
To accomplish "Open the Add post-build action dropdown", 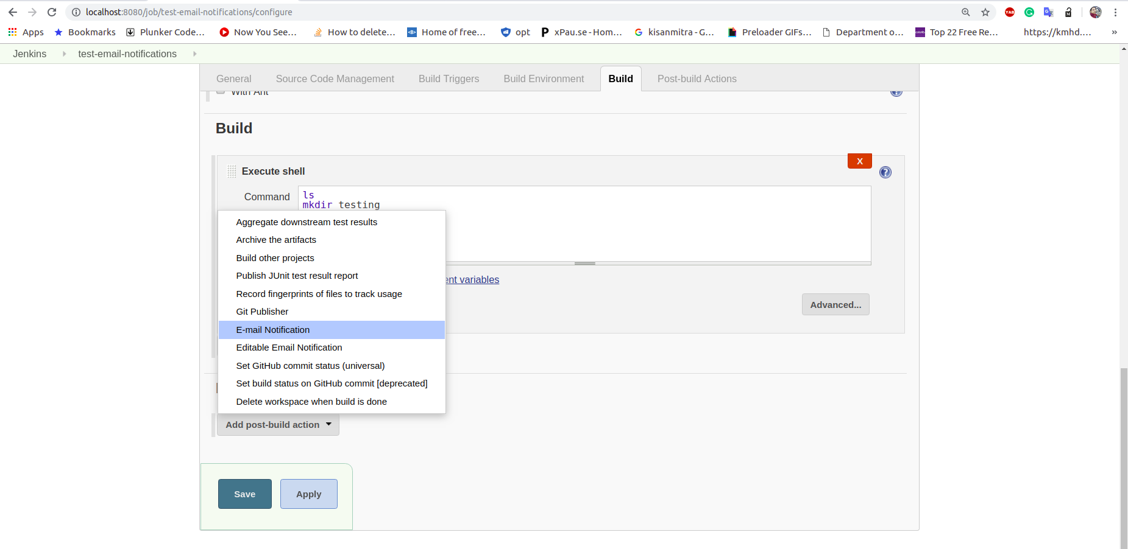I will click(x=277, y=424).
